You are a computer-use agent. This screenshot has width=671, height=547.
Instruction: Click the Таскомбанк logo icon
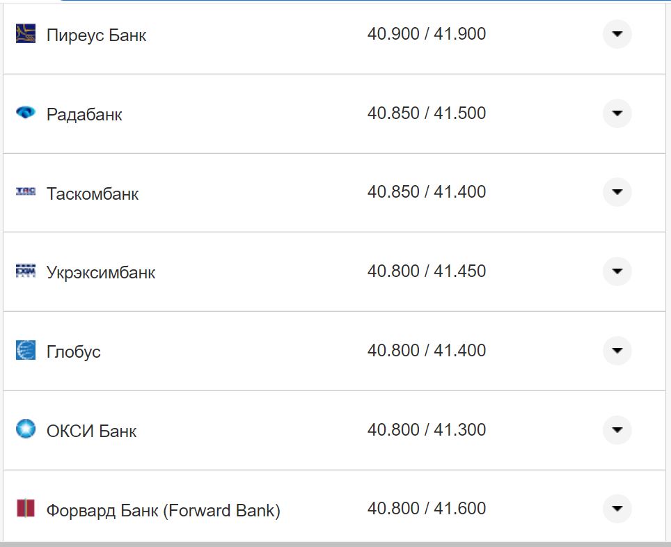coord(26,191)
